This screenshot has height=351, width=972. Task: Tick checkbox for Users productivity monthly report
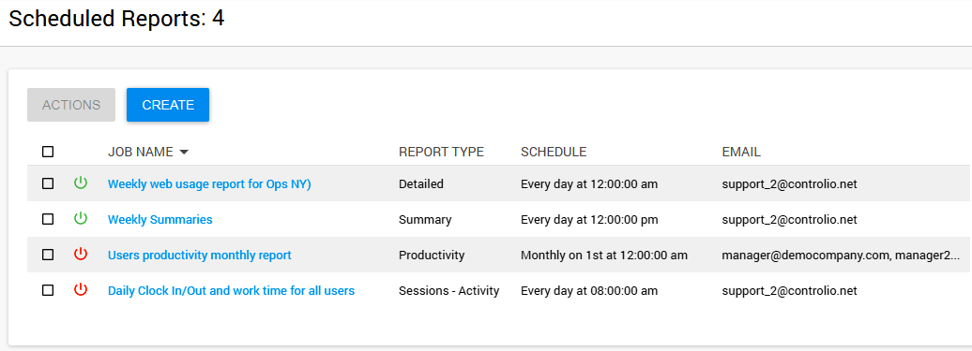tap(48, 255)
